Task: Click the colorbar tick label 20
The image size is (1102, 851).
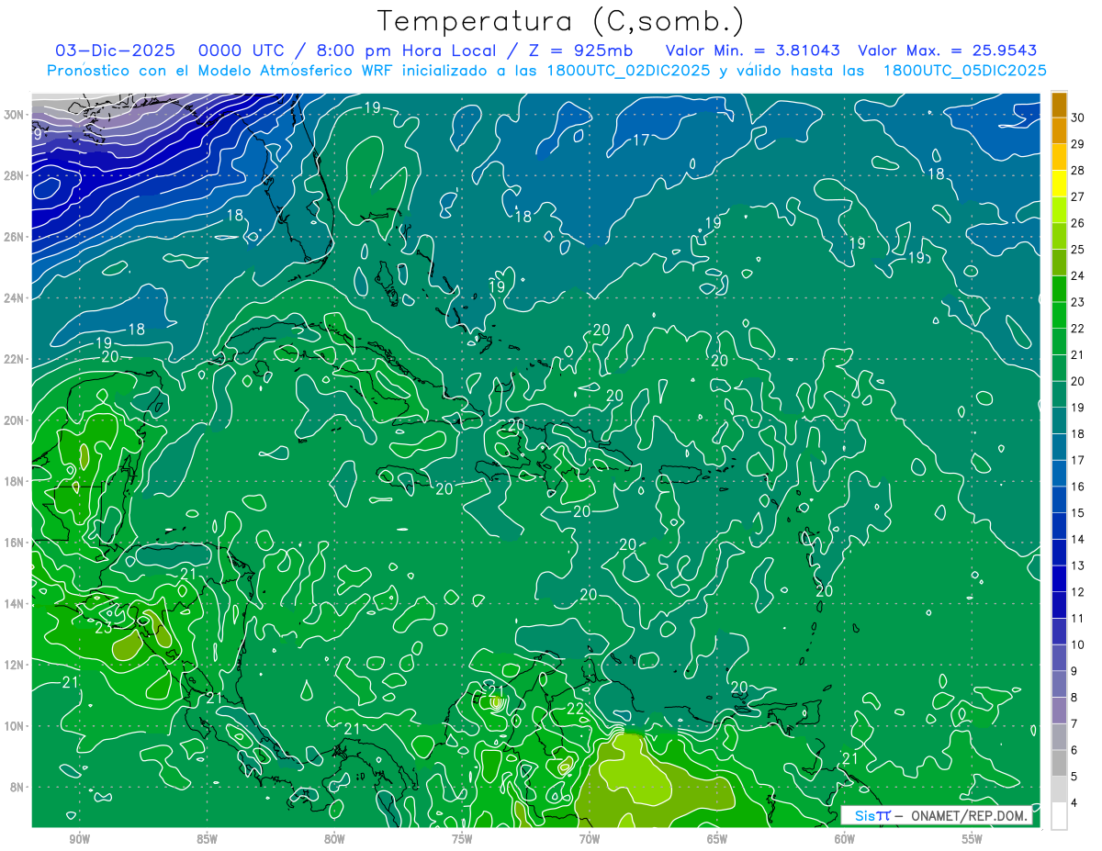Action: tap(1077, 381)
